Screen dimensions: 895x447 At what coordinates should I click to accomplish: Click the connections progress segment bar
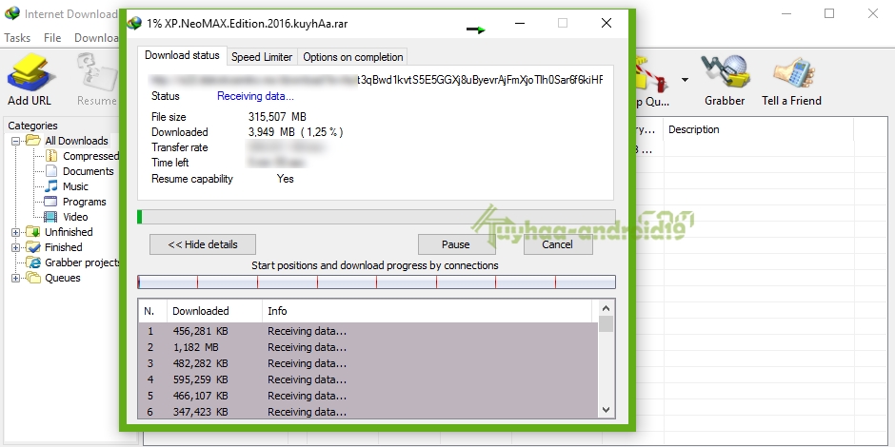tap(376, 282)
